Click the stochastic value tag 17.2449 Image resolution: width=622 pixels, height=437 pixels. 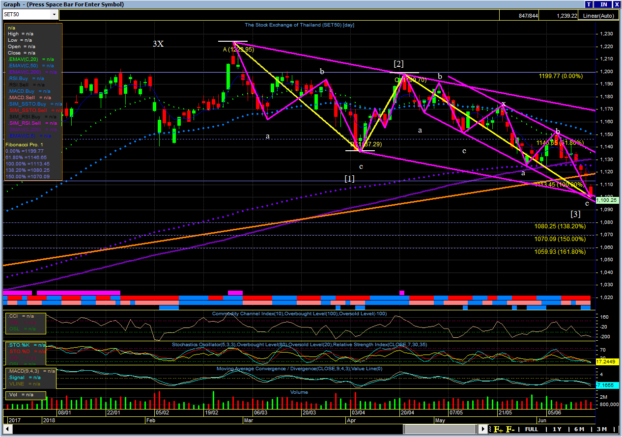coord(607,361)
